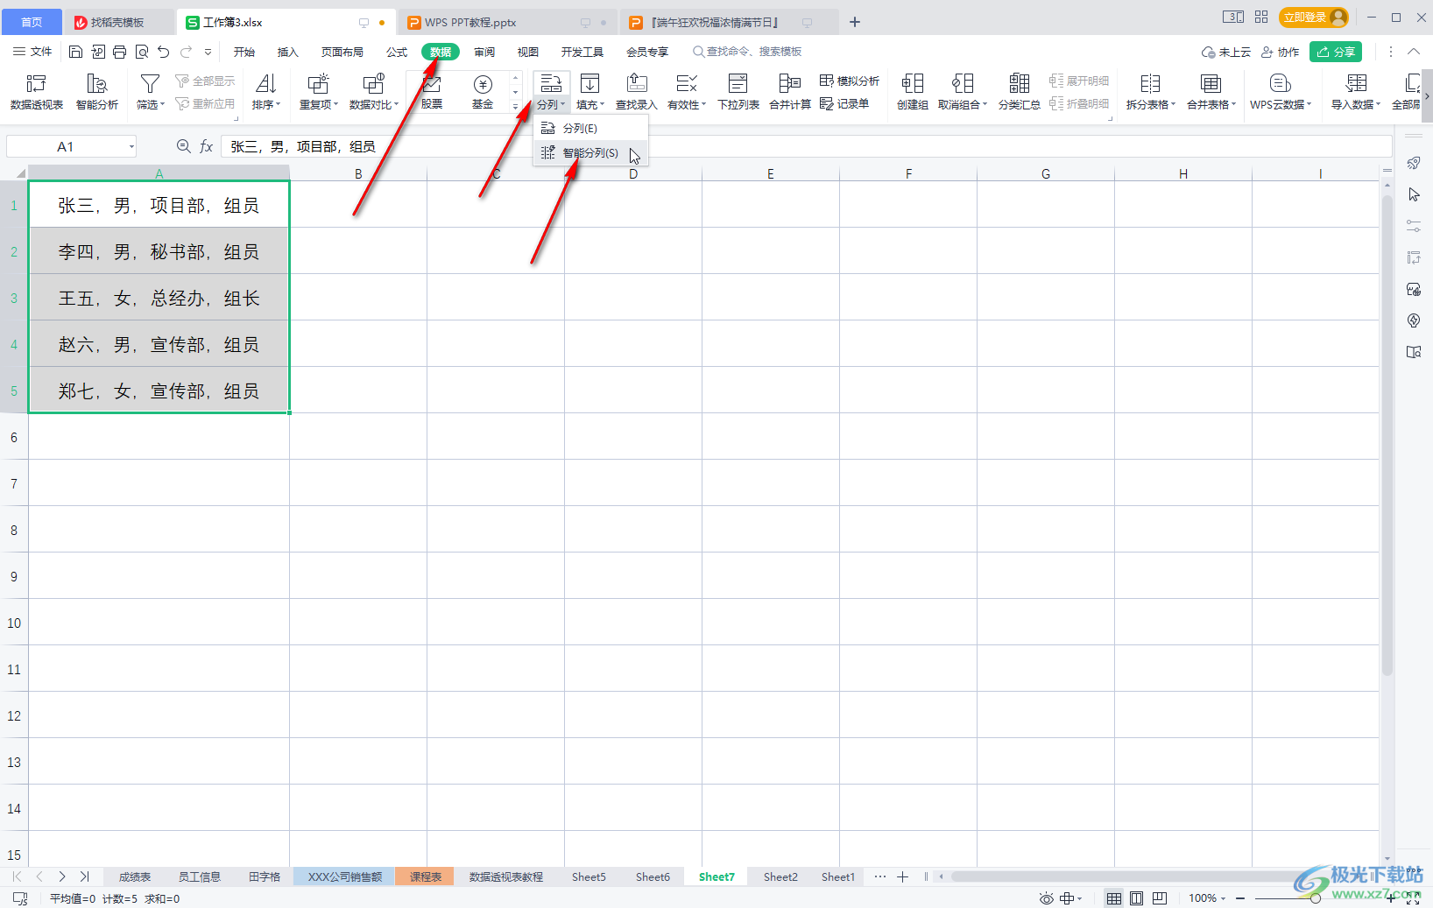Insert a 下拉列表 dropdown list

click(738, 92)
